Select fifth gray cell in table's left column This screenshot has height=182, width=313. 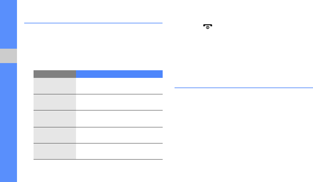coord(55,151)
